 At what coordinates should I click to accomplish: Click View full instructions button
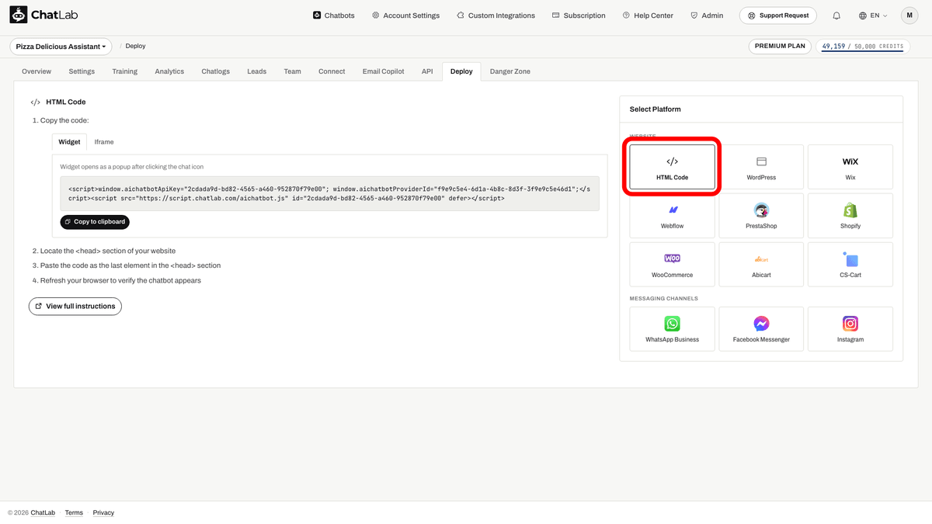[x=75, y=307]
